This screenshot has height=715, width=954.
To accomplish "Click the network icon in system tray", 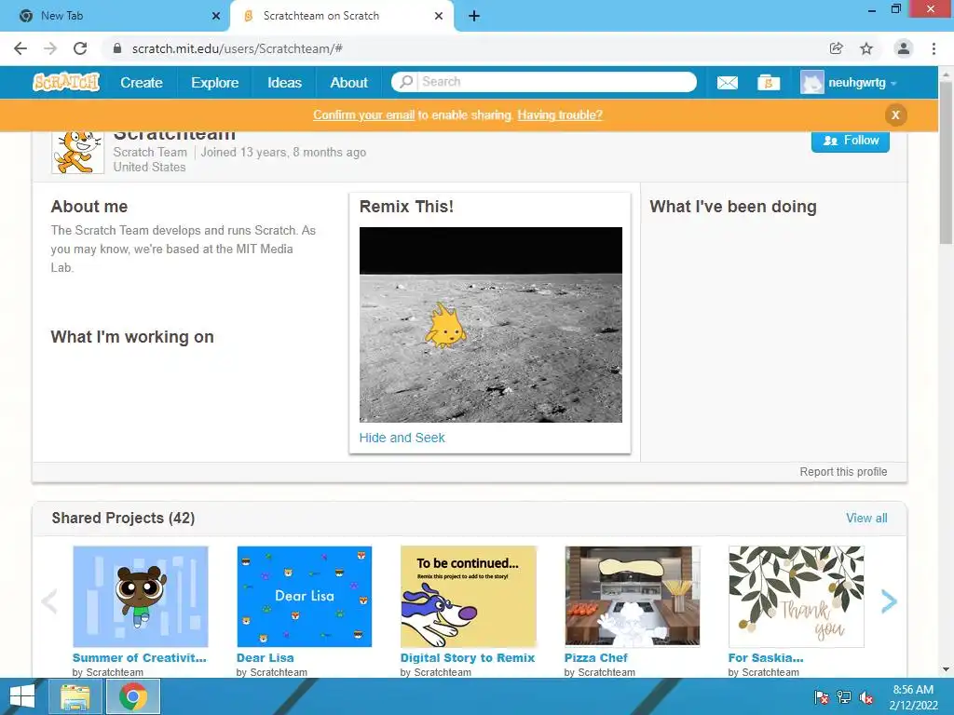I will 844,697.
